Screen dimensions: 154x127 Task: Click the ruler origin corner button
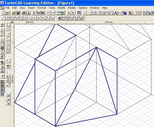click(12, 22)
